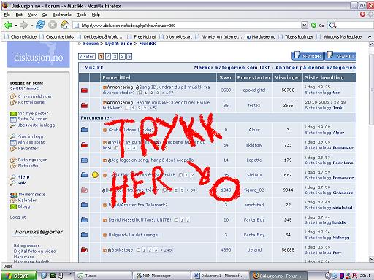
Task: Click the Windows Start button
Action: (x=18, y=276)
